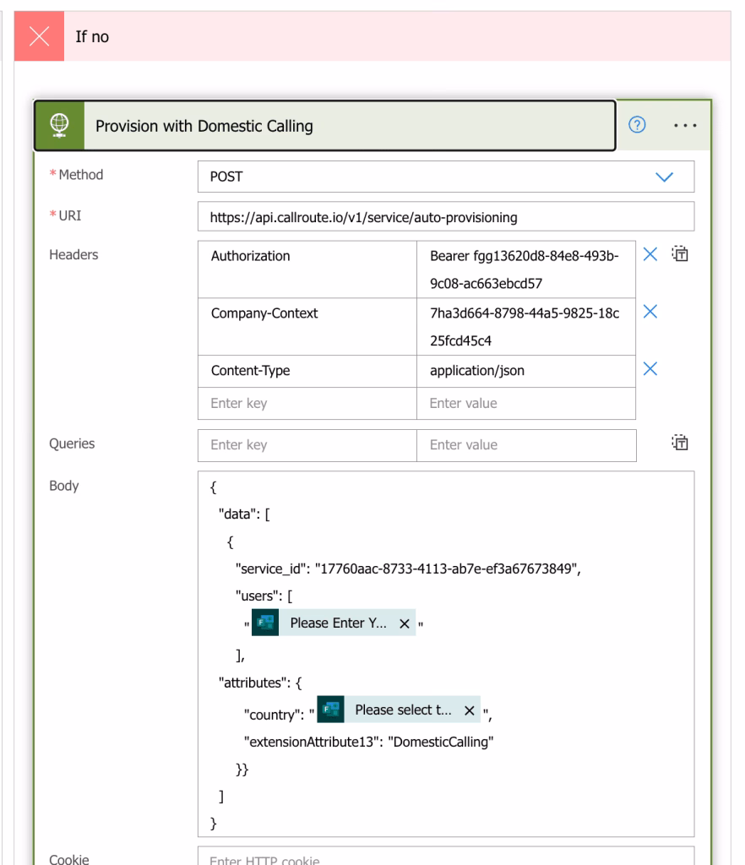745x865 pixels.
Task: Click the Queries 'Enter key' field
Action: (x=307, y=444)
